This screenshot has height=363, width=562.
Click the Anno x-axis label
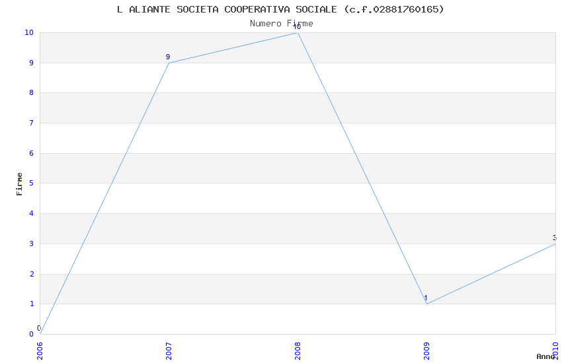pyautogui.click(x=545, y=356)
